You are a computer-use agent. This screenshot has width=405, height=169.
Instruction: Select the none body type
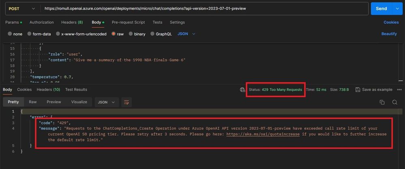pos(15,34)
